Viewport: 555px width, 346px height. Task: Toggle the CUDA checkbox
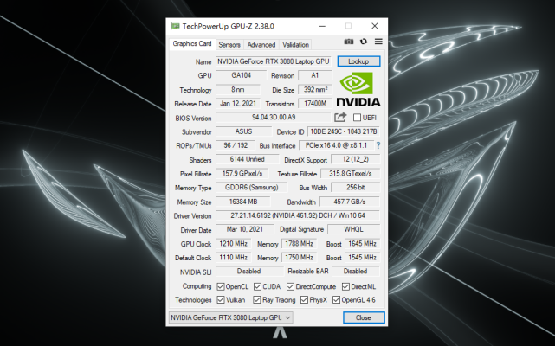(257, 286)
